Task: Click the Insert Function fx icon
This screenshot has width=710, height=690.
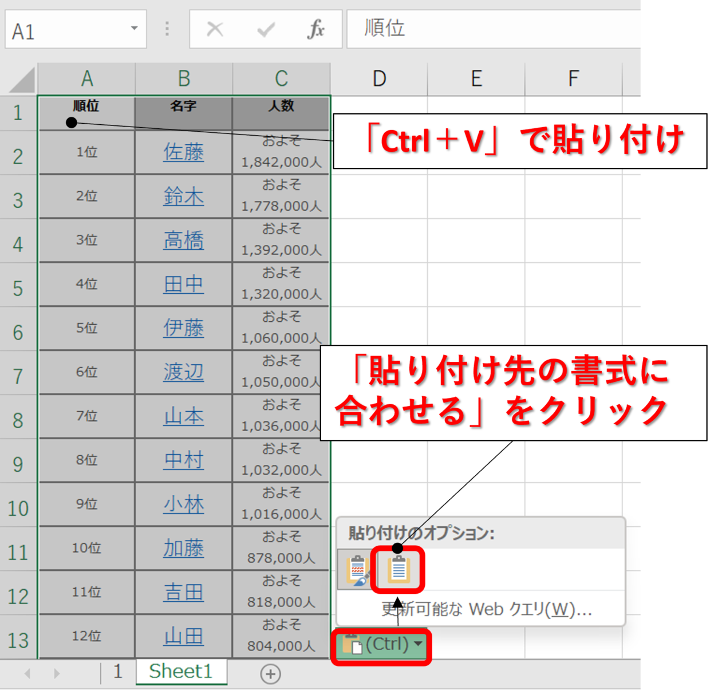Action: (315, 29)
